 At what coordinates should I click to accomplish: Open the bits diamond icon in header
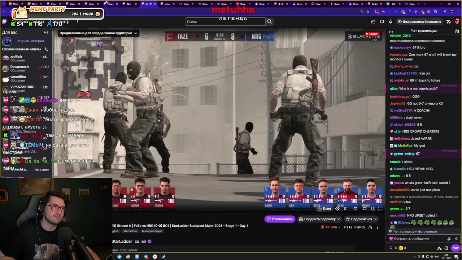[x=391, y=22]
